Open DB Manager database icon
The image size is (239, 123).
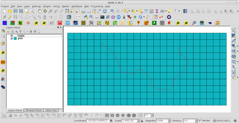(69, 17)
